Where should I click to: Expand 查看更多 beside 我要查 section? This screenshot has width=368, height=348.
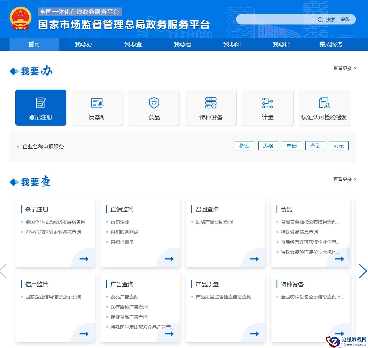coord(342,179)
